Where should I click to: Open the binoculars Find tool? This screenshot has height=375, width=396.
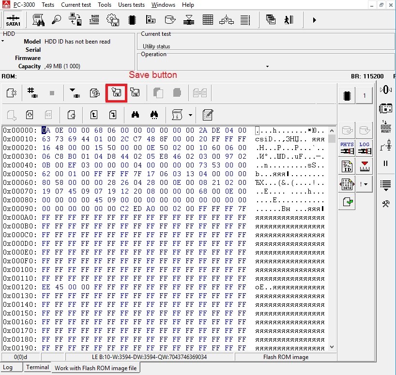(135, 115)
